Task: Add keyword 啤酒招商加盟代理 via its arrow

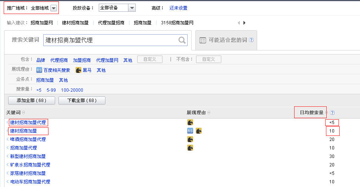Action: click(7, 139)
